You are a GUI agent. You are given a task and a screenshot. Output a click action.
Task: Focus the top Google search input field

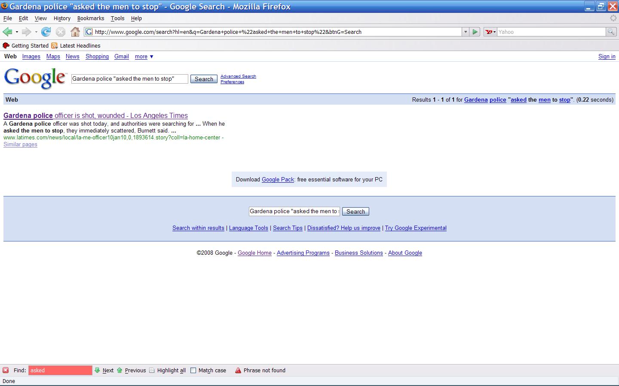click(x=129, y=79)
